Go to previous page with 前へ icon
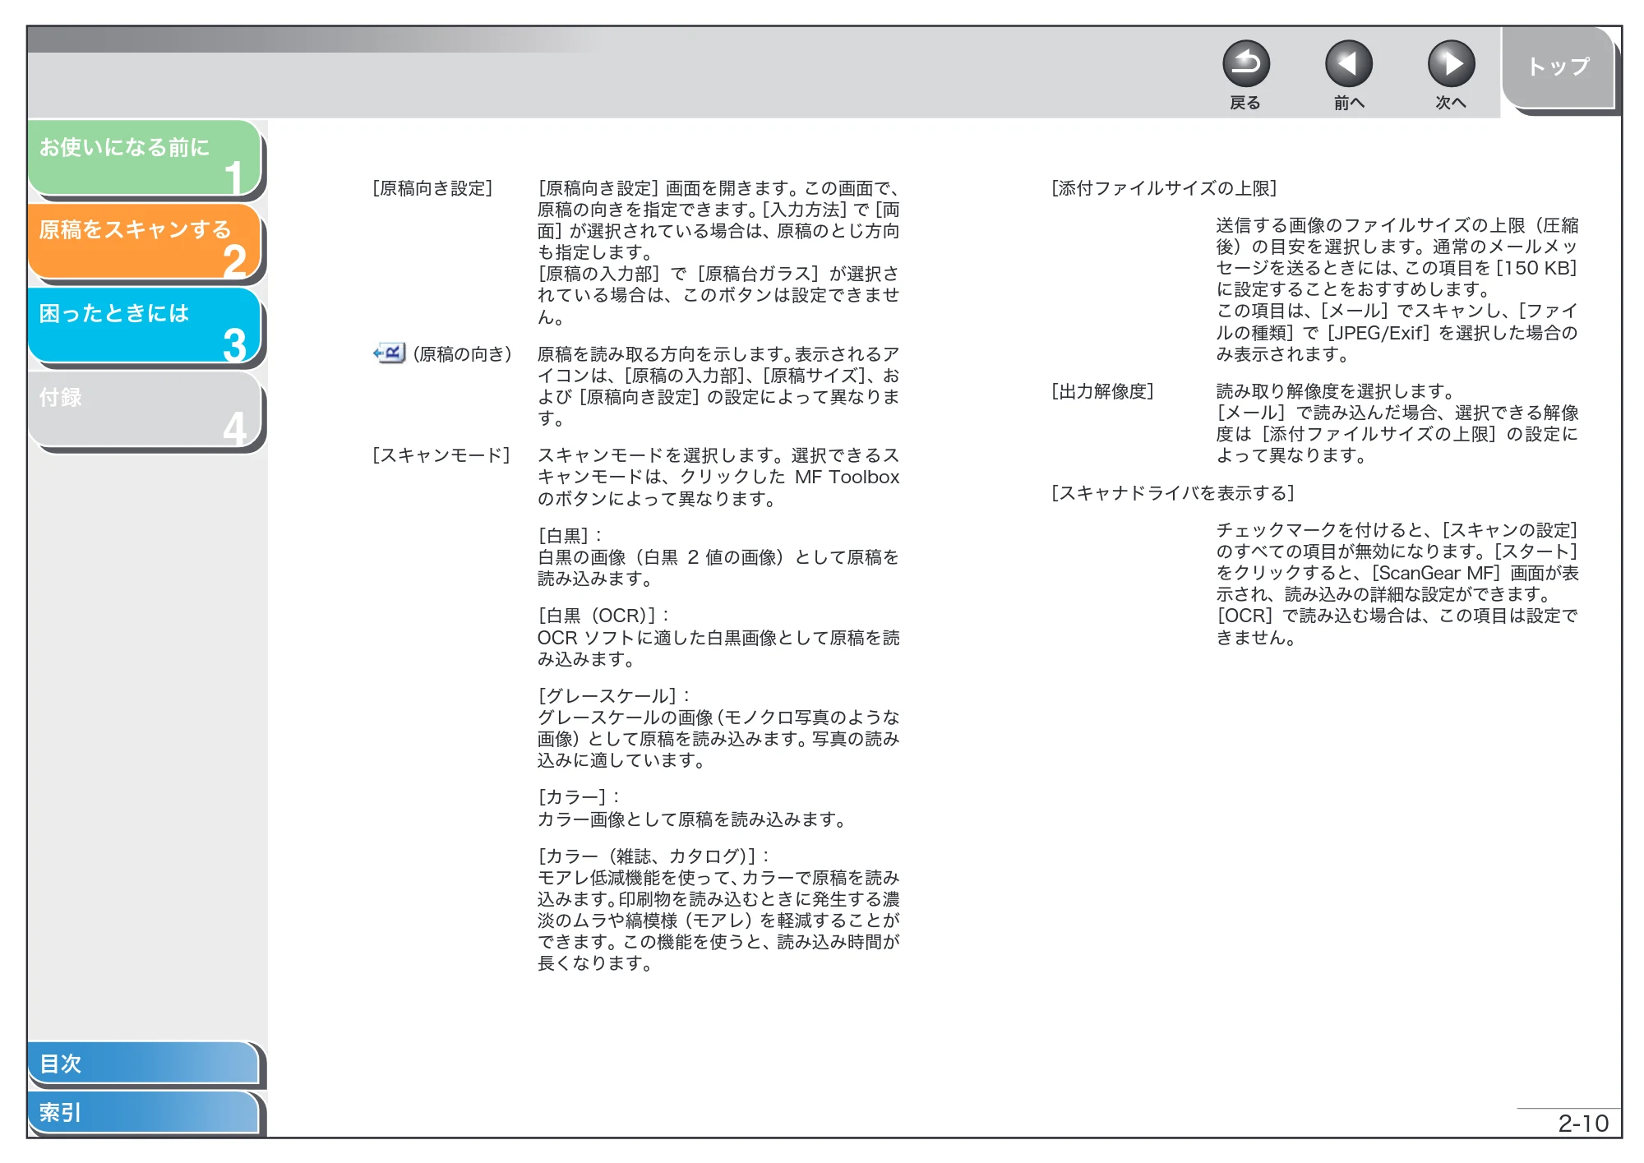The width and height of the screenshot is (1644, 1163). (x=1348, y=64)
